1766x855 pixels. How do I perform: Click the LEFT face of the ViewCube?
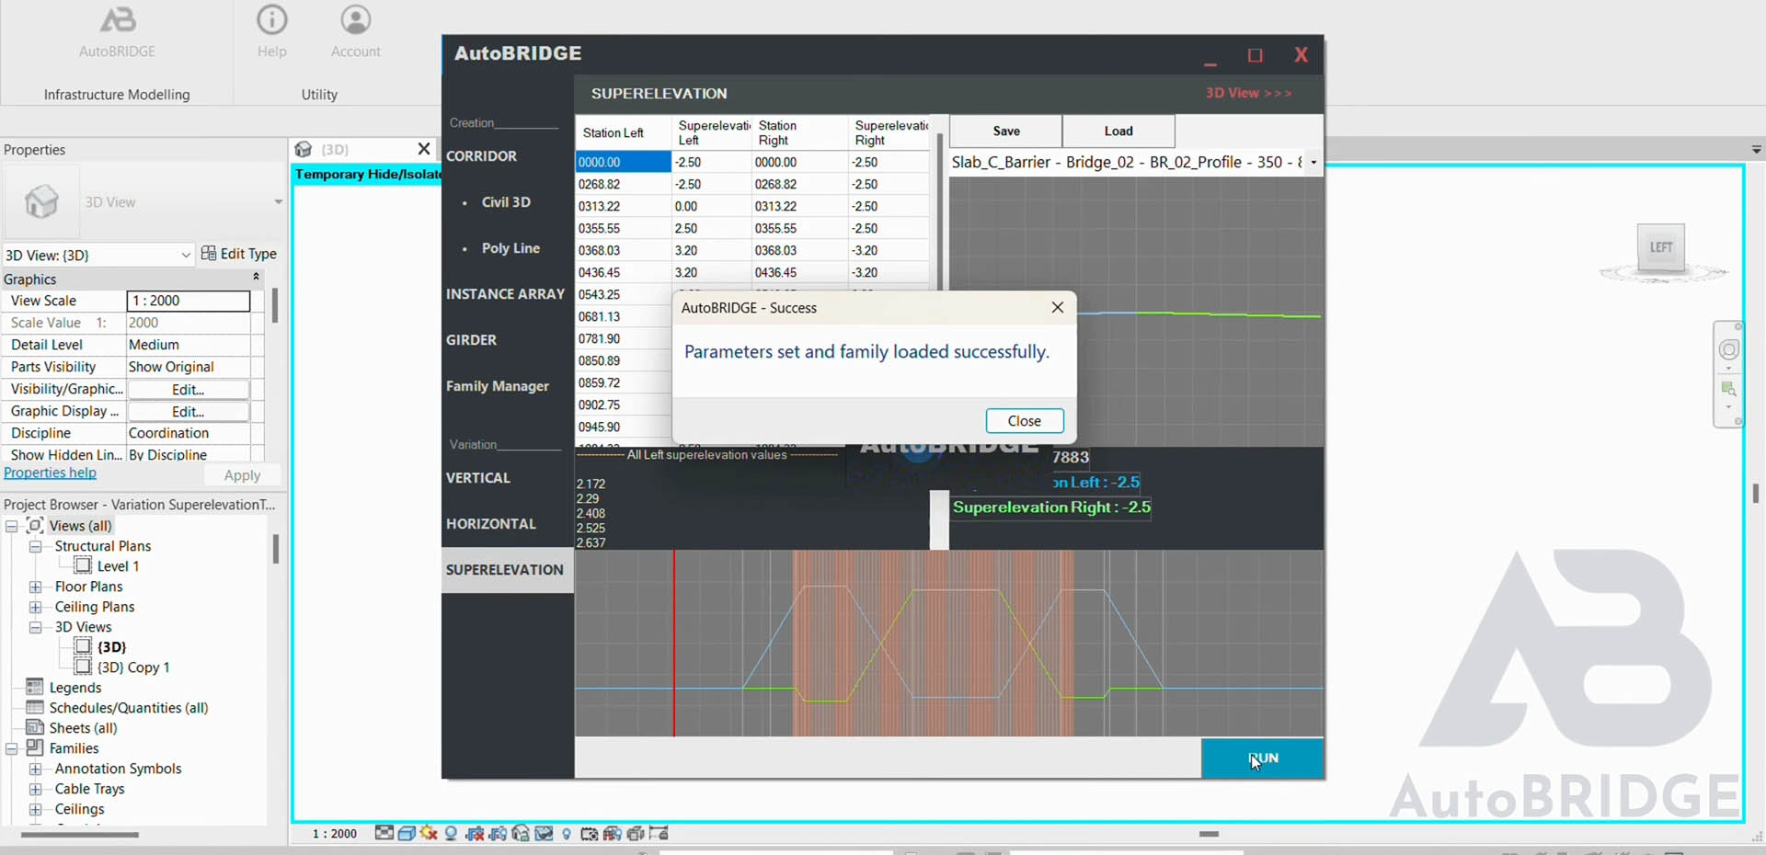click(x=1661, y=247)
